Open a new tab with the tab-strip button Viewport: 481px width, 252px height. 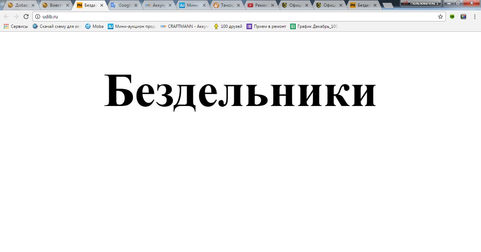coord(388,6)
